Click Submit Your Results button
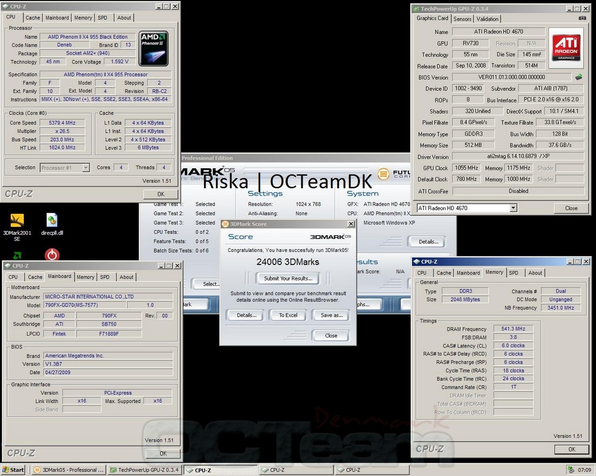The height and width of the screenshot is (476, 596). point(288,278)
